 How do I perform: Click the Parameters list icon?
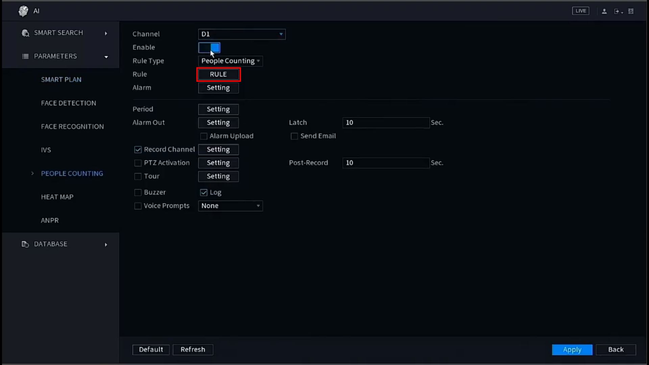pos(25,56)
